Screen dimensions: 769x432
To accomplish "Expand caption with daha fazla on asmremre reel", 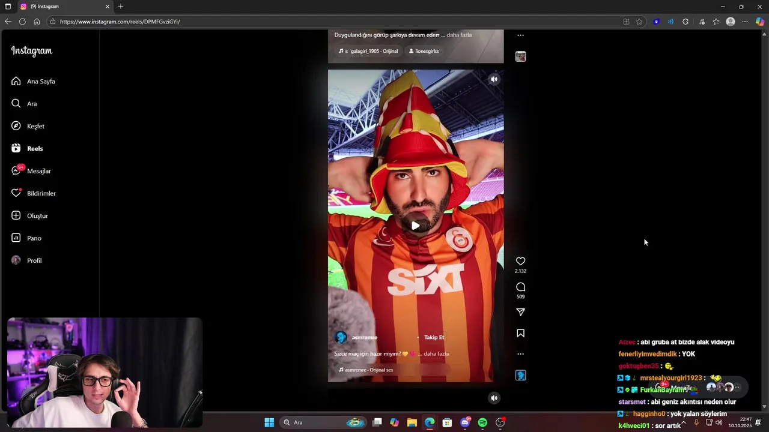I will click(436, 353).
